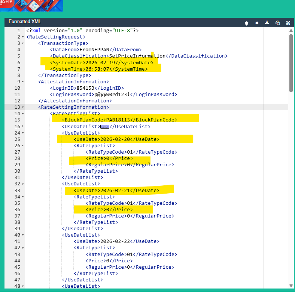The height and width of the screenshot is (293, 295).
Task: Expand the XML panel to fullscreen
Action: 288,23
